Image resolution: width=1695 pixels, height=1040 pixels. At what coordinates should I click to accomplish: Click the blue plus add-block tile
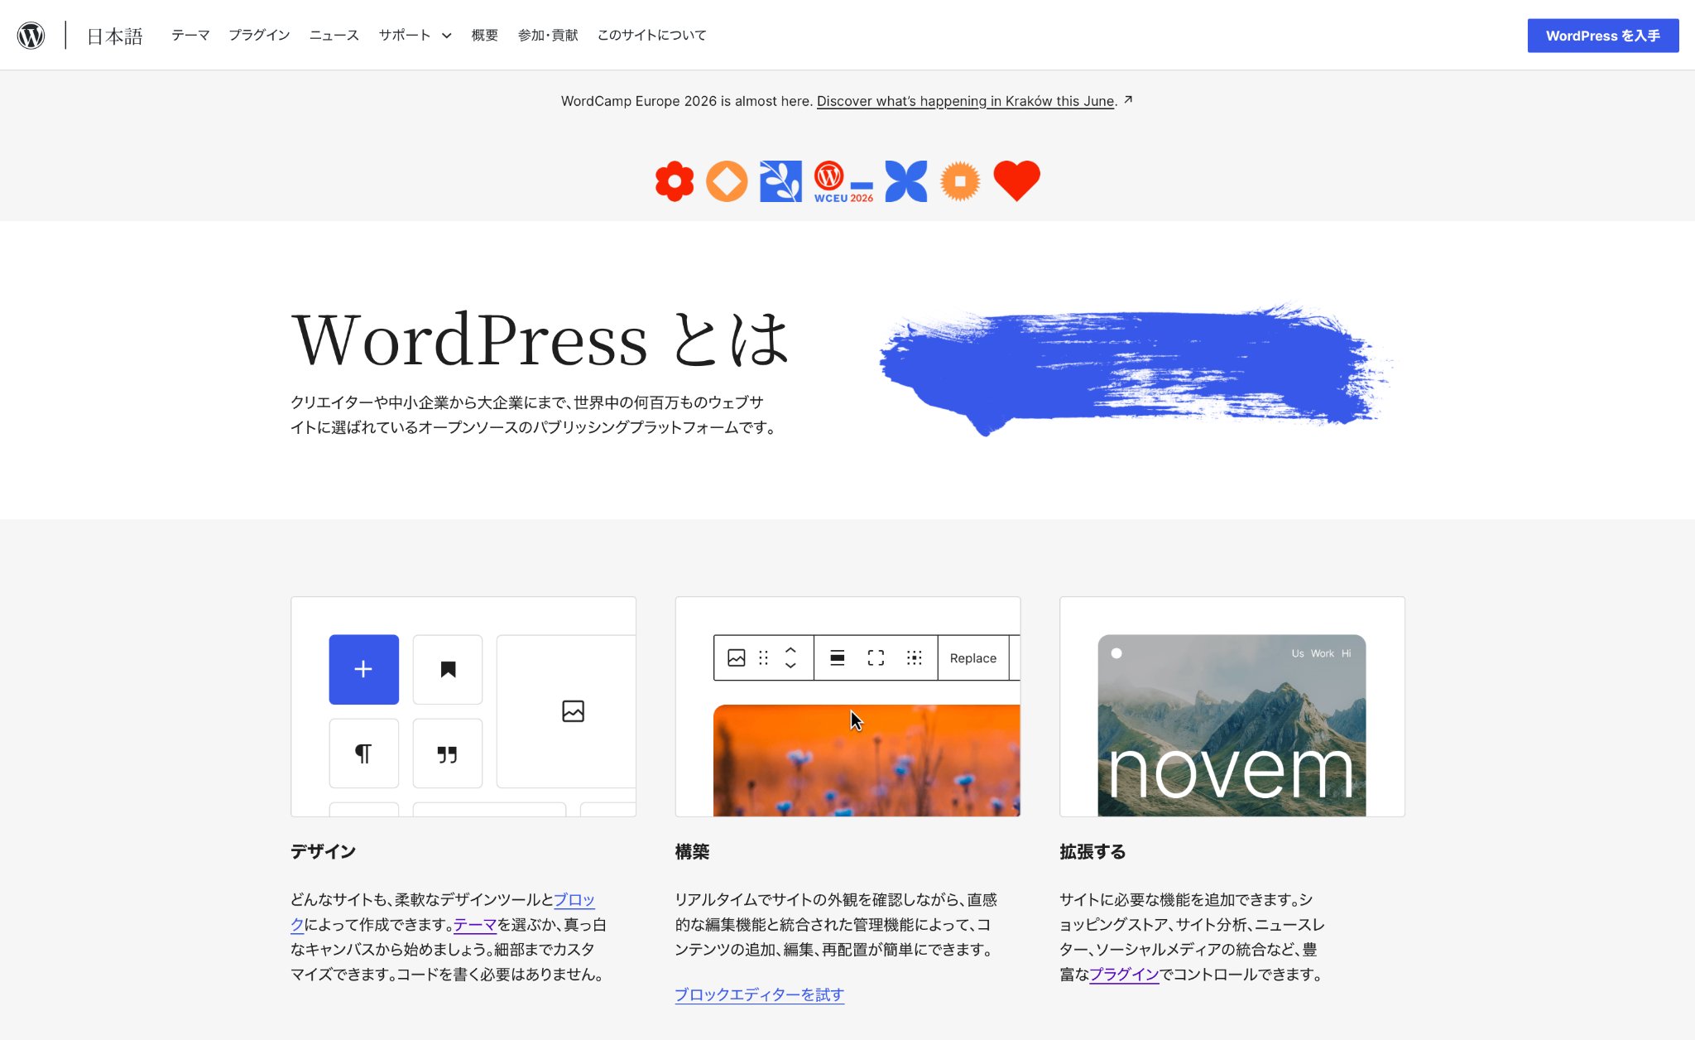[363, 669]
